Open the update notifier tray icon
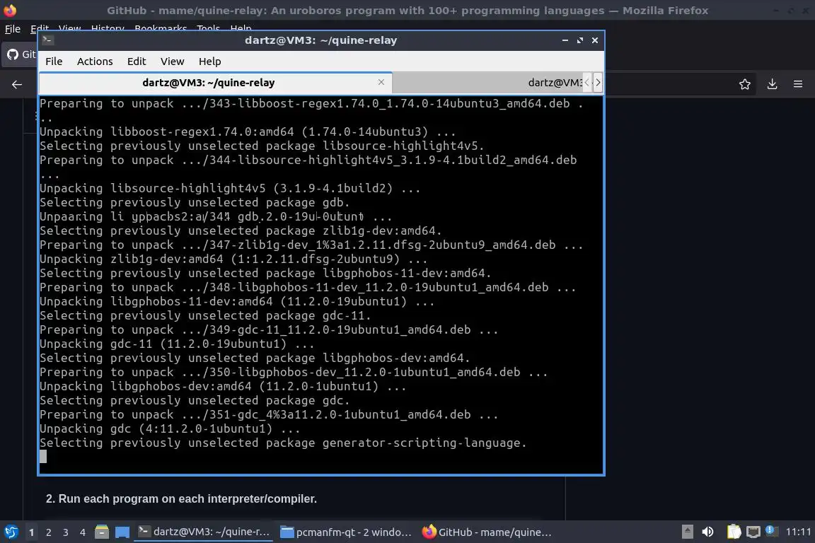815x543 pixels. [x=772, y=530]
